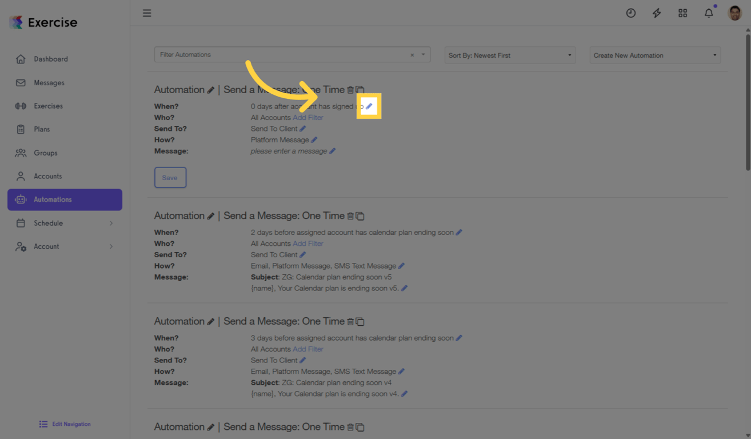Edit Send To Client in first automation
751x439 pixels.
tap(303, 129)
